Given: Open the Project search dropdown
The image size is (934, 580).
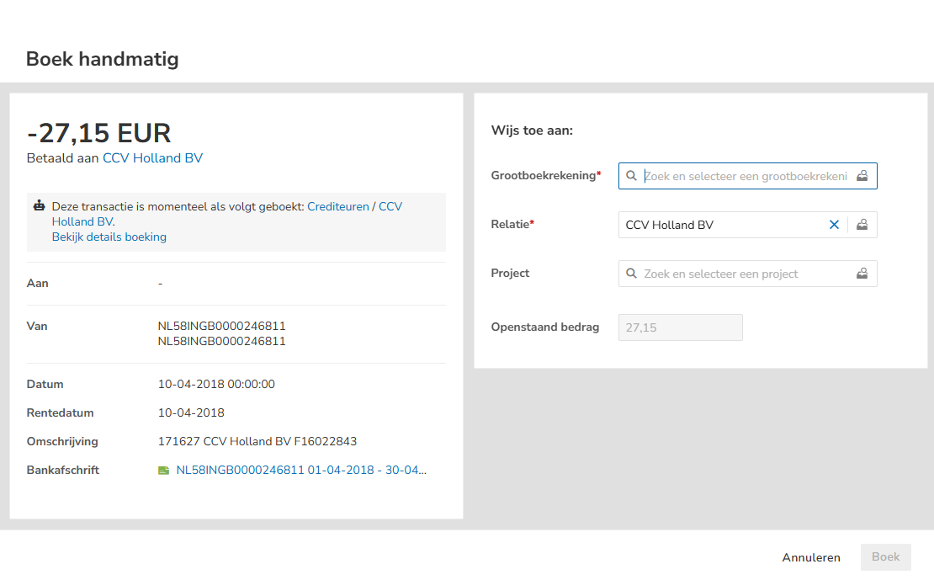Looking at the screenshot, I should (x=732, y=274).
